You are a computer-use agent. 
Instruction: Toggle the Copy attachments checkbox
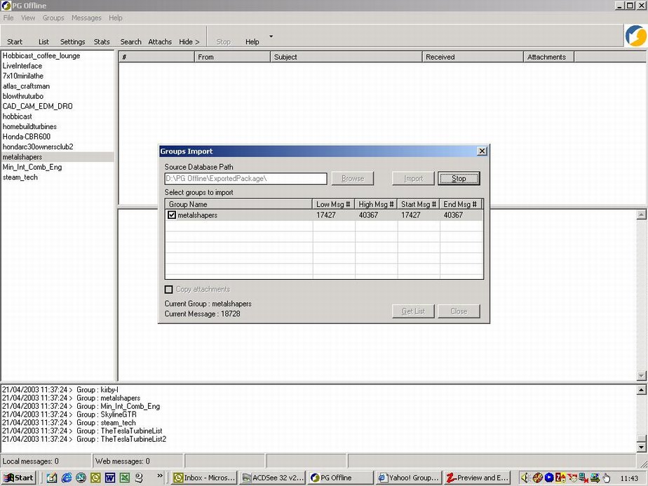(x=169, y=290)
